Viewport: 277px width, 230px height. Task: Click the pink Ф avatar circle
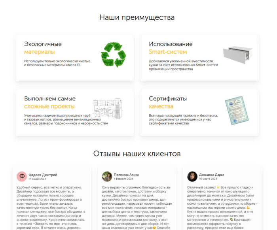[21, 176]
